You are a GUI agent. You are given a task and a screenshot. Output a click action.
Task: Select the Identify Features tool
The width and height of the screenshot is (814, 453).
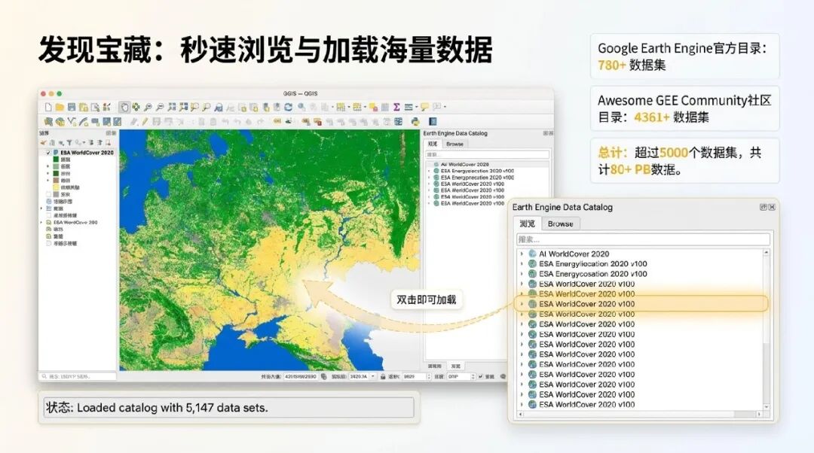click(301, 107)
